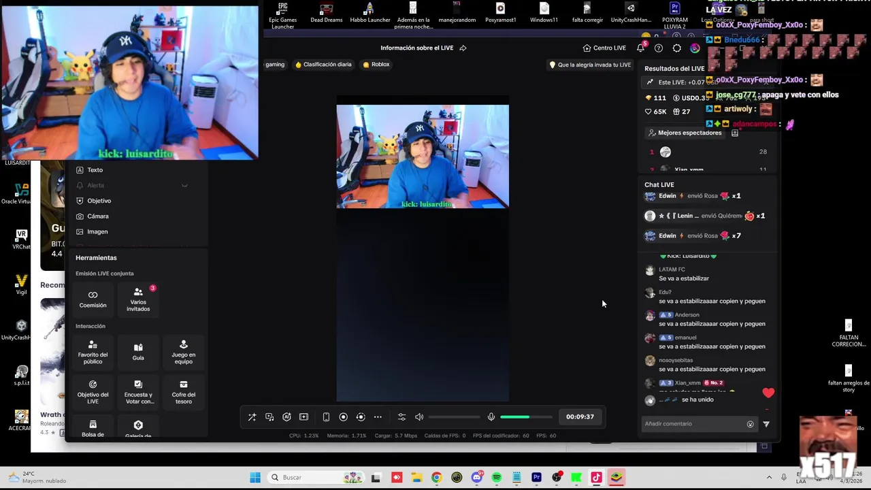Image resolution: width=871 pixels, height=490 pixels.
Task: Select the Roblox tag
Action: 376,65
